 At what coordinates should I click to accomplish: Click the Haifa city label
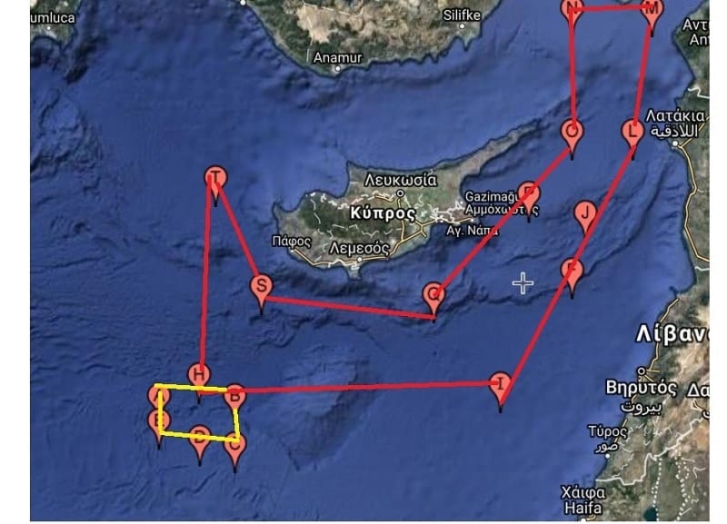tap(583, 509)
